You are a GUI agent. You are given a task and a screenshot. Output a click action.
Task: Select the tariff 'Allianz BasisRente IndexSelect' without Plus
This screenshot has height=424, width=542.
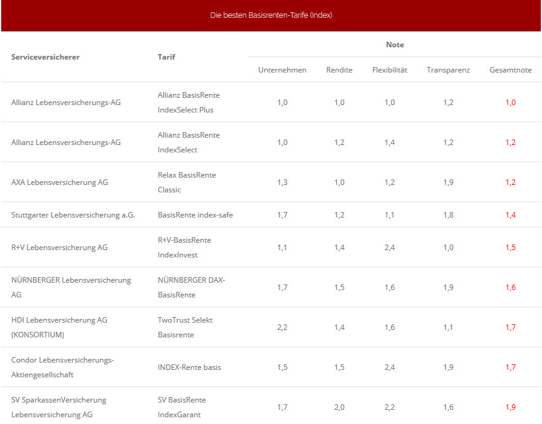[189, 143]
